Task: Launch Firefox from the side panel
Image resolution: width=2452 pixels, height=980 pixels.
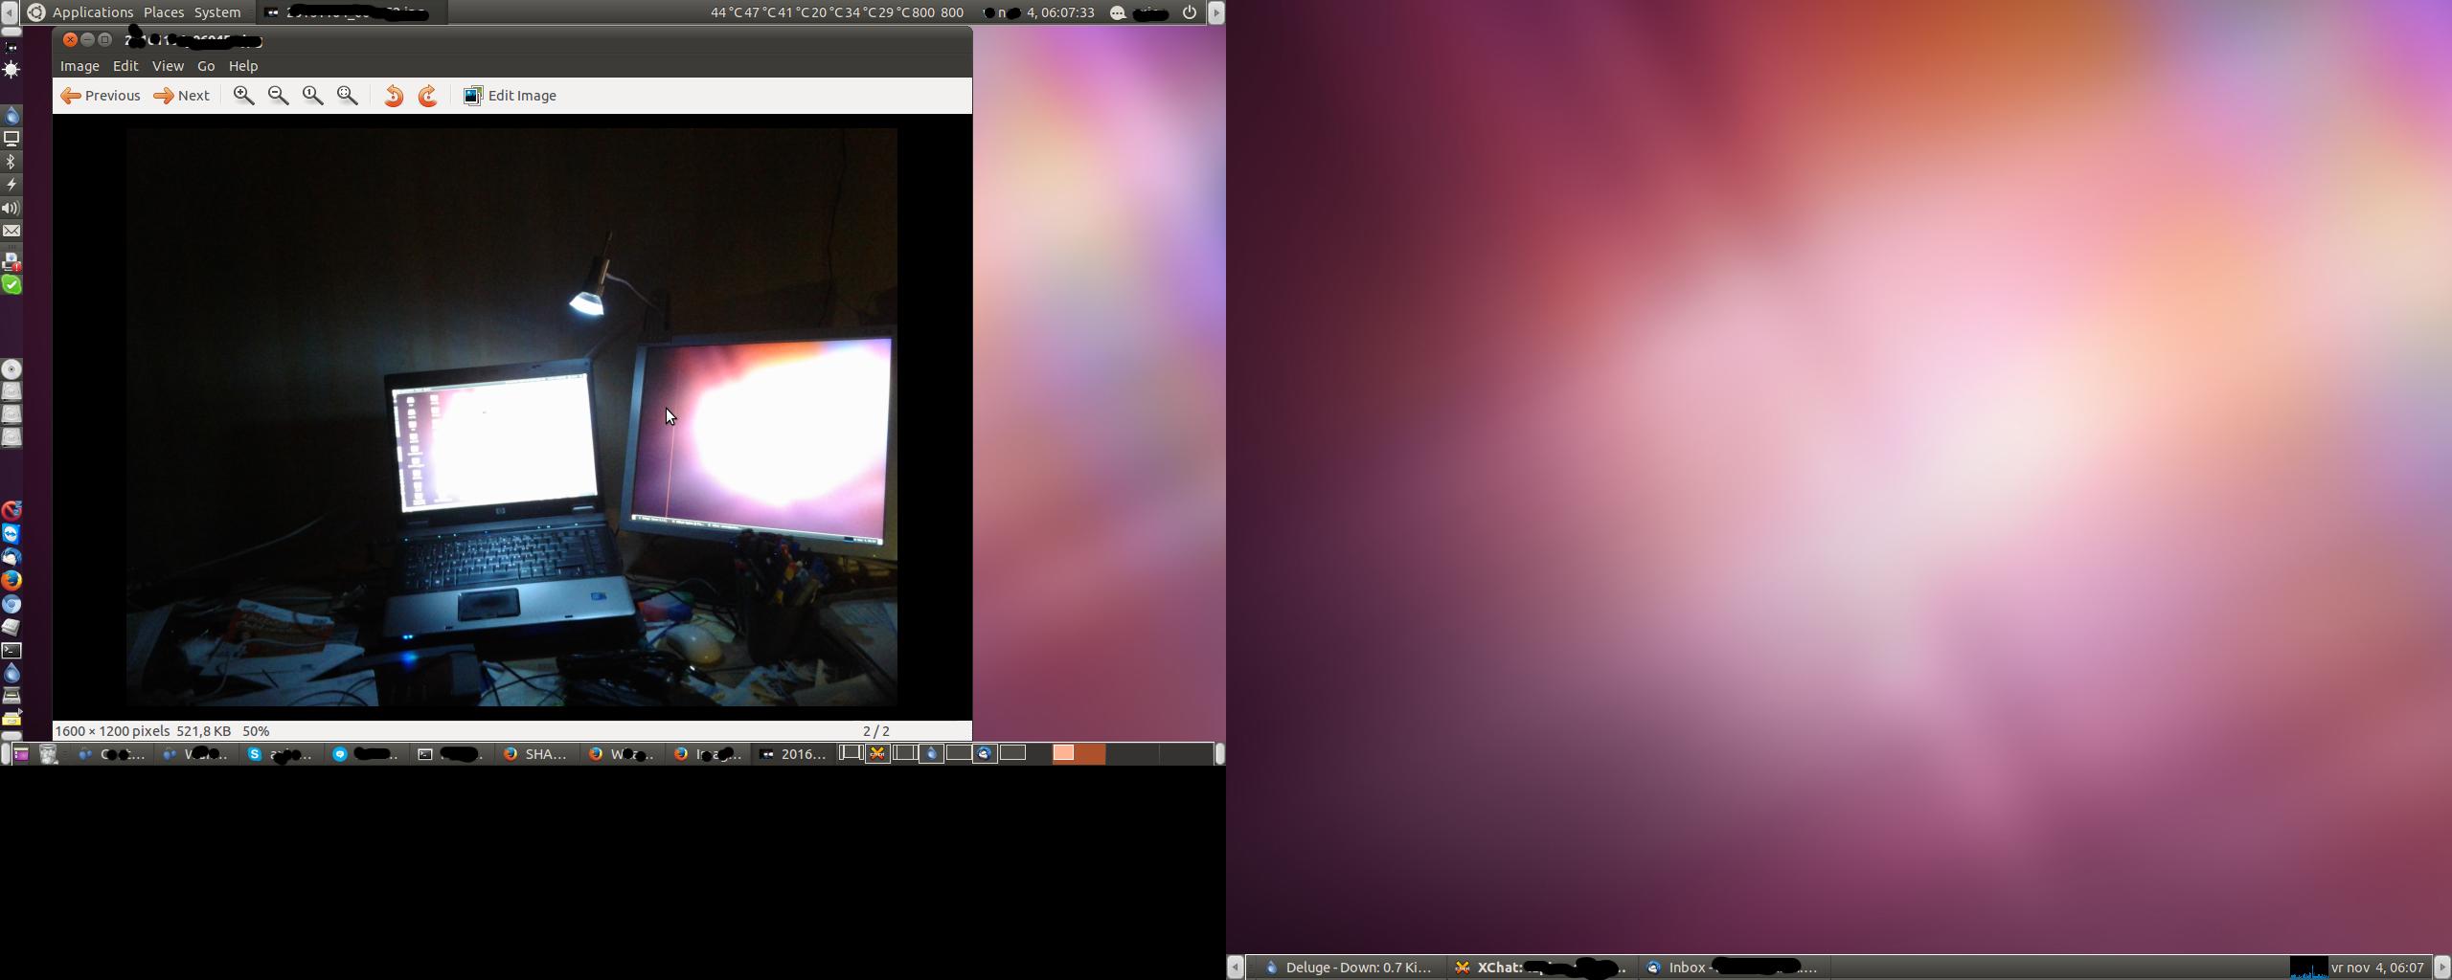Action: tap(11, 580)
